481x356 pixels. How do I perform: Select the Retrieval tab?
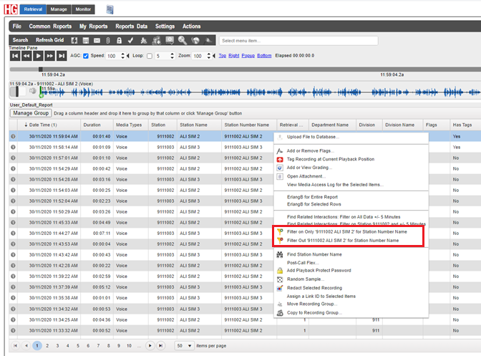pyautogui.click(x=33, y=9)
